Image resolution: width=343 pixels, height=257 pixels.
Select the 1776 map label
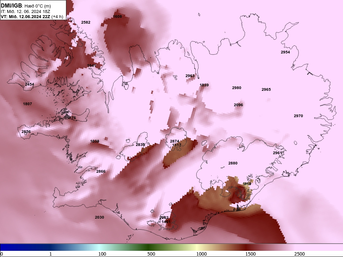click(x=71, y=118)
